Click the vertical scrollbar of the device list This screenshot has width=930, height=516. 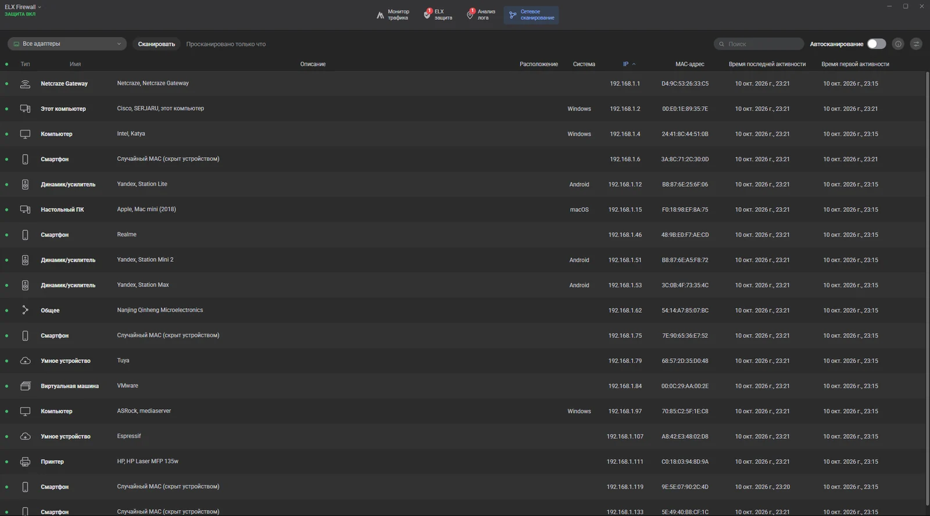pyautogui.click(x=927, y=287)
